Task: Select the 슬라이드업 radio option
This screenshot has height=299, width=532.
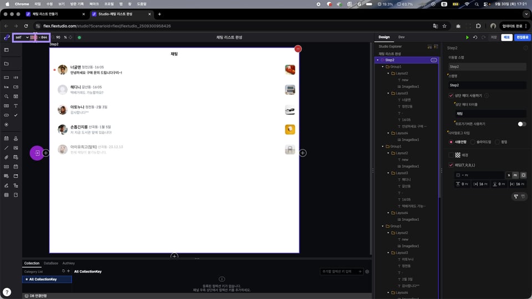Action: point(473,142)
